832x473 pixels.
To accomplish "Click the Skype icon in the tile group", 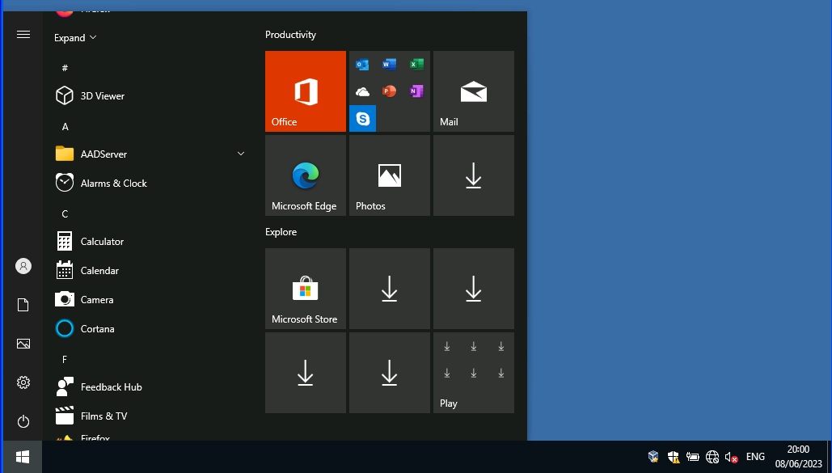I will (363, 119).
